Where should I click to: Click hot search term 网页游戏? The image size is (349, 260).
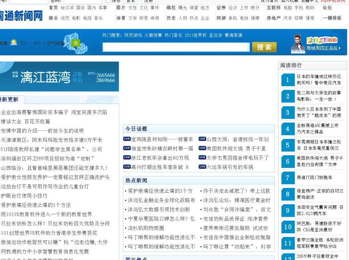pos(133,35)
